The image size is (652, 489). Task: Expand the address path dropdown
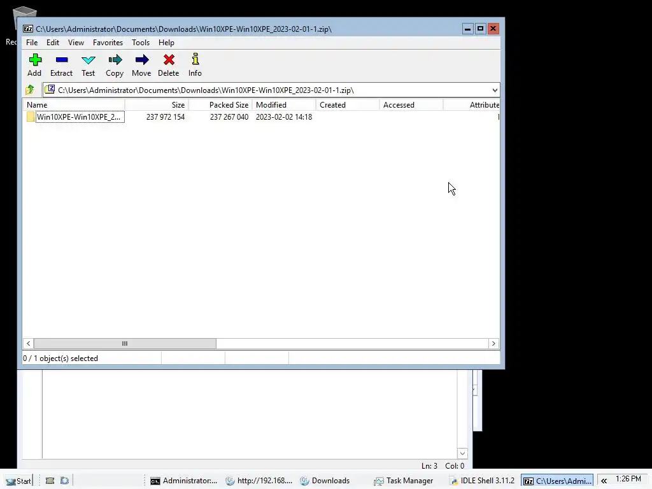494,90
